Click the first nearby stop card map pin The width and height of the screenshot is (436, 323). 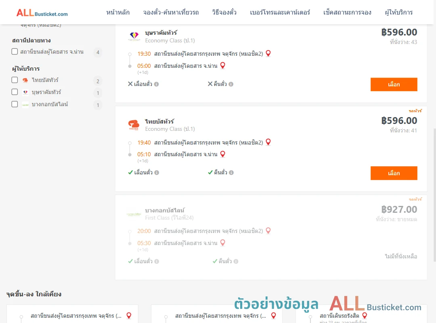(x=129, y=315)
